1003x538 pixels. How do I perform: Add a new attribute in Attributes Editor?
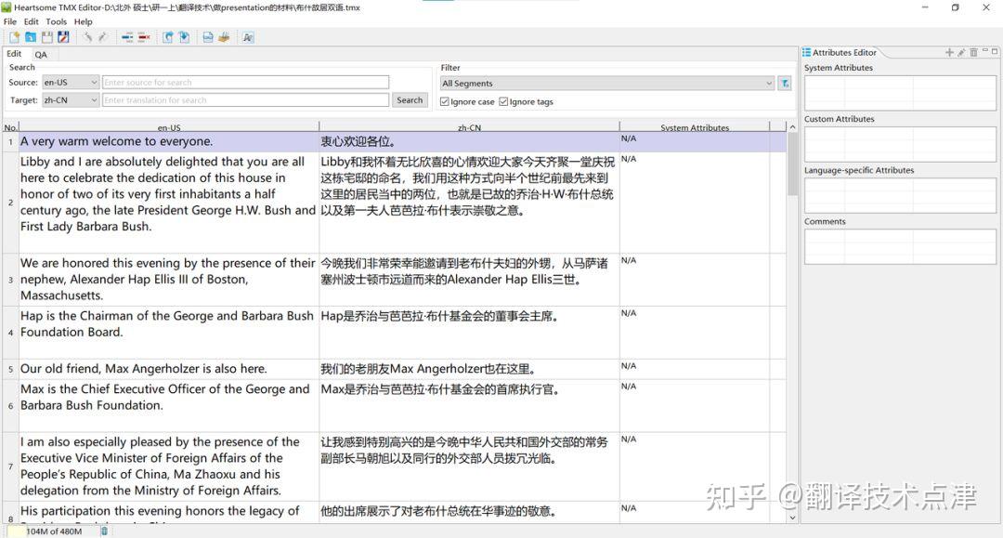click(x=949, y=52)
